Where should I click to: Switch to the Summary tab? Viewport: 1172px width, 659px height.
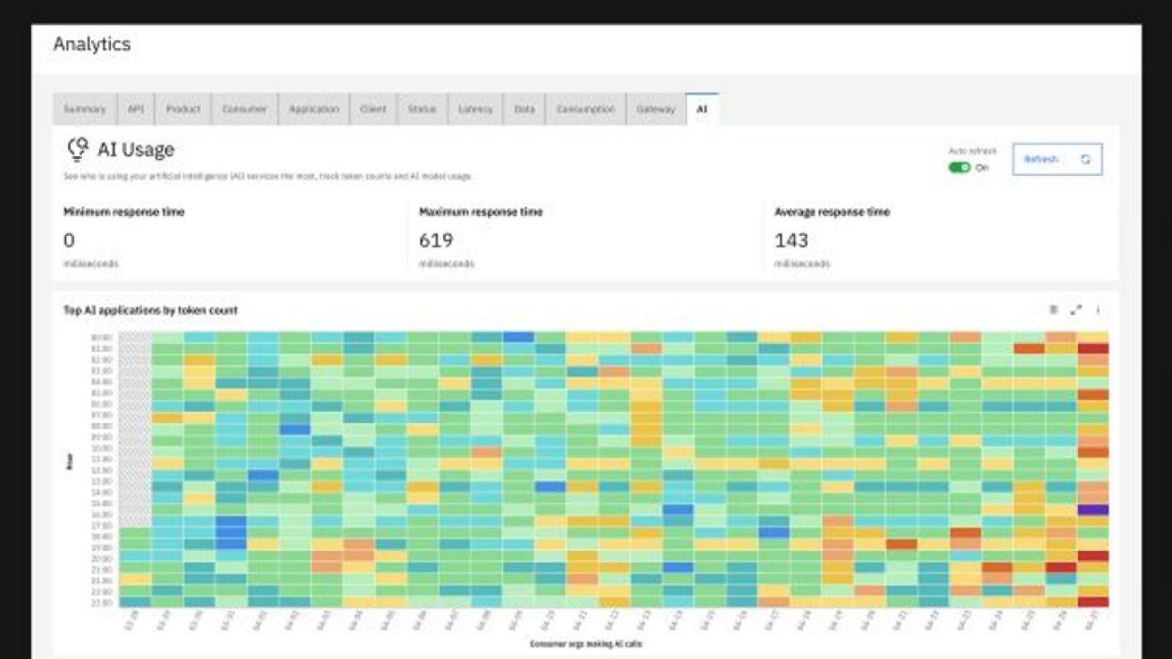click(x=85, y=109)
